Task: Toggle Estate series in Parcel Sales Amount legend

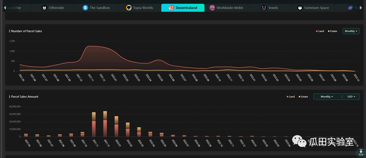Action: click(303, 97)
